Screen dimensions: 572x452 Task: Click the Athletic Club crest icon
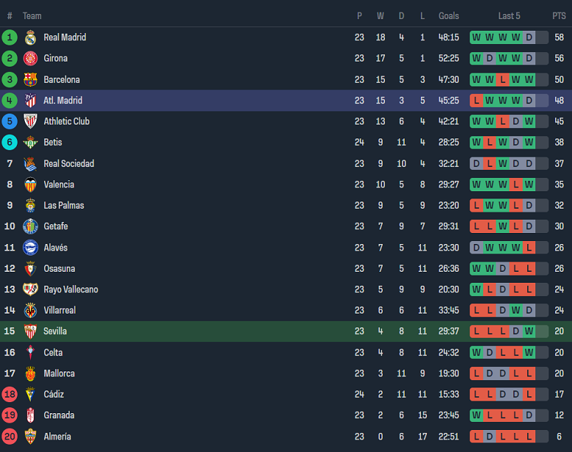click(30, 122)
